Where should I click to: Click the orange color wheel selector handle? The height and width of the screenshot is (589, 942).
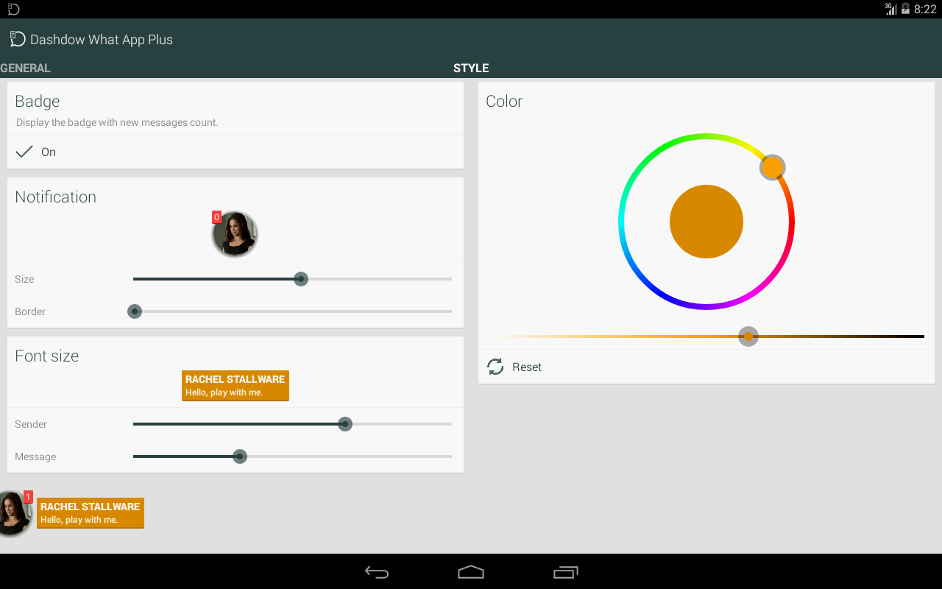[x=772, y=167]
